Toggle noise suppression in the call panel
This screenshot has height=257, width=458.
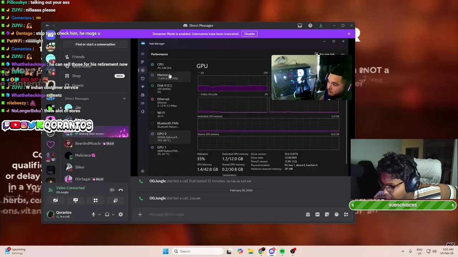pos(112,190)
